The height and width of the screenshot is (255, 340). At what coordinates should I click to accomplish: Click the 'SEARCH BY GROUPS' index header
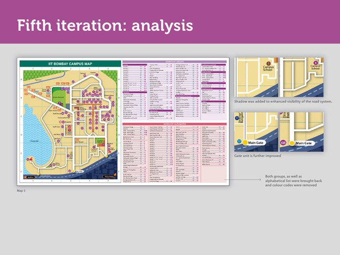tap(174, 62)
